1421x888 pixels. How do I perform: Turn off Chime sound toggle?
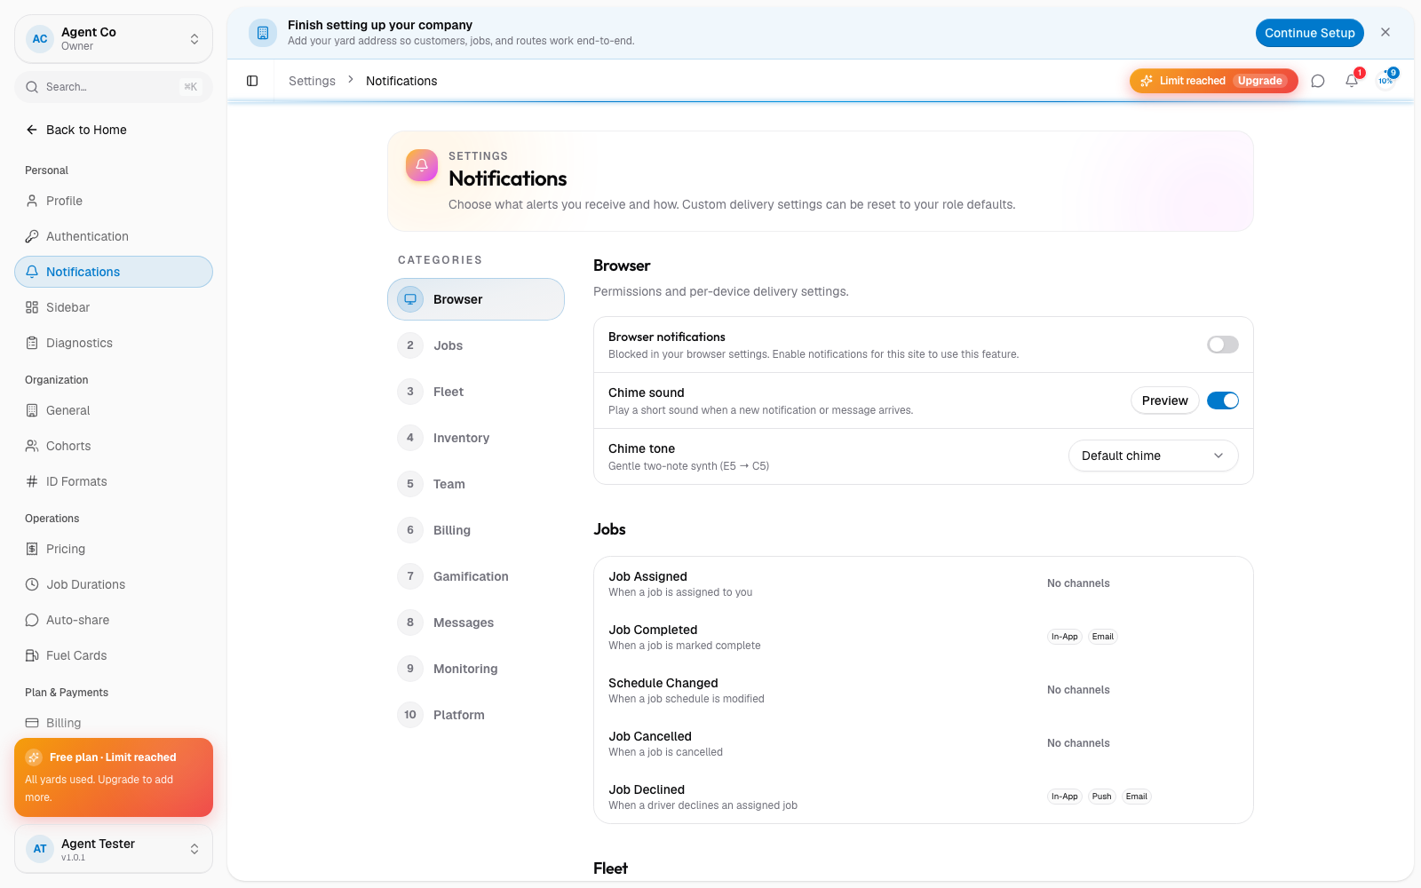point(1223,400)
